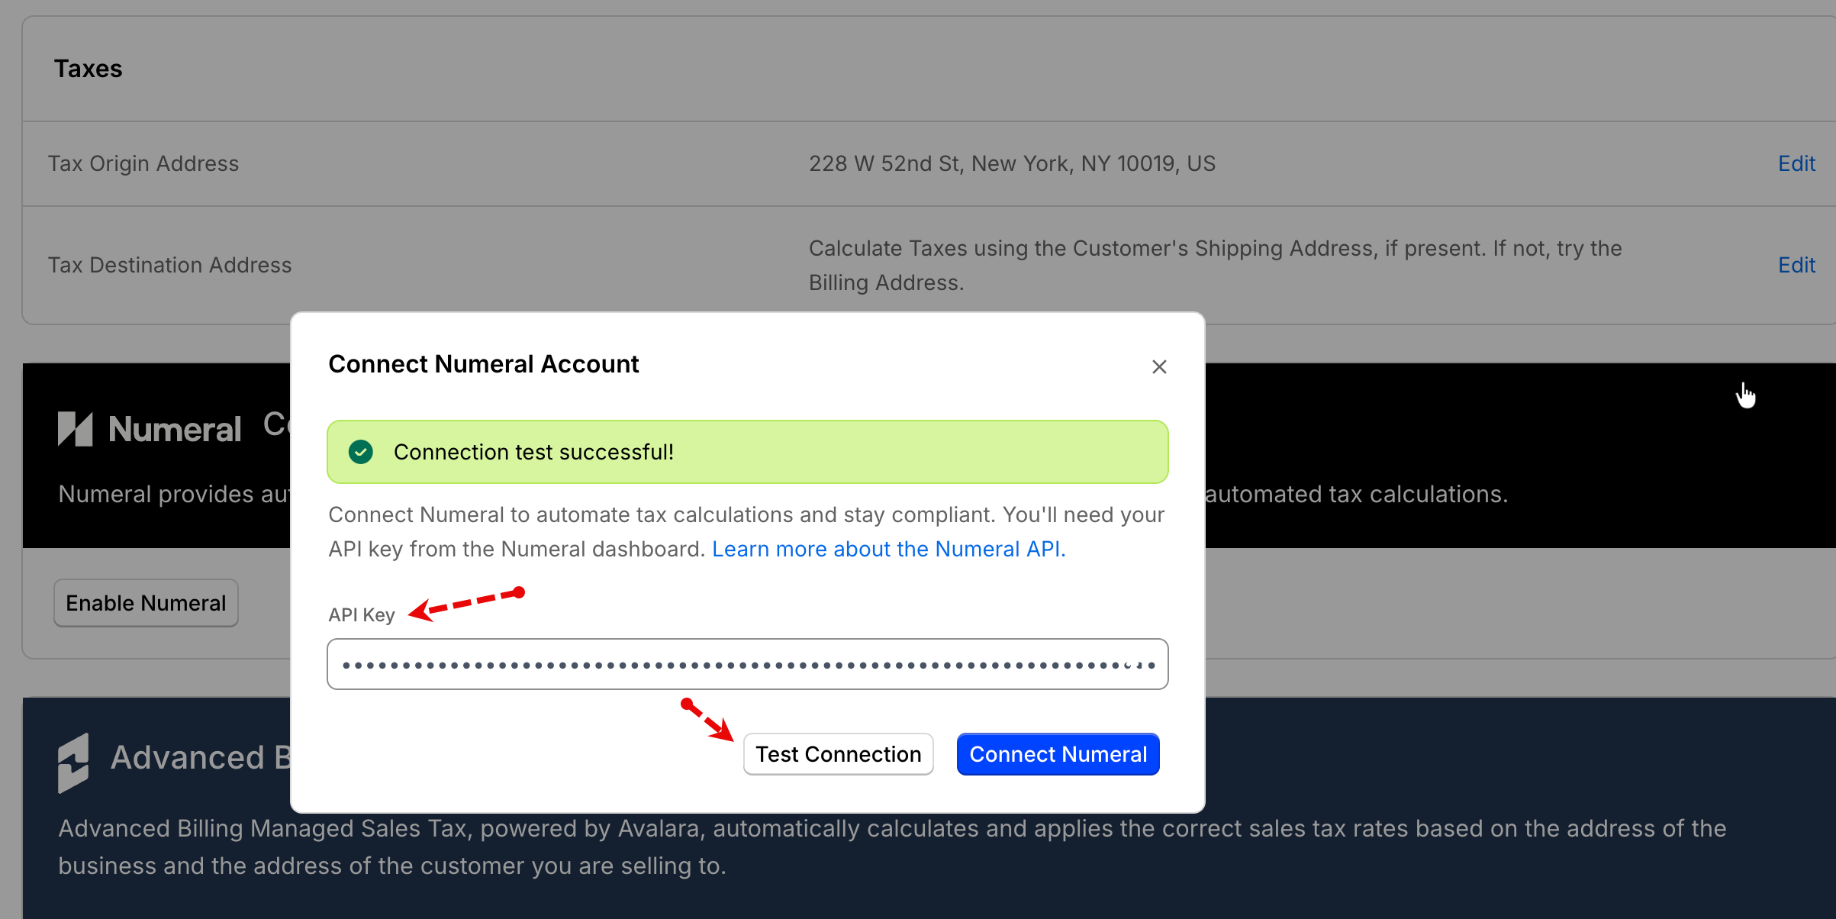Click the API Key field label
The height and width of the screenshot is (919, 1836).
pyautogui.click(x=361, y=614)
